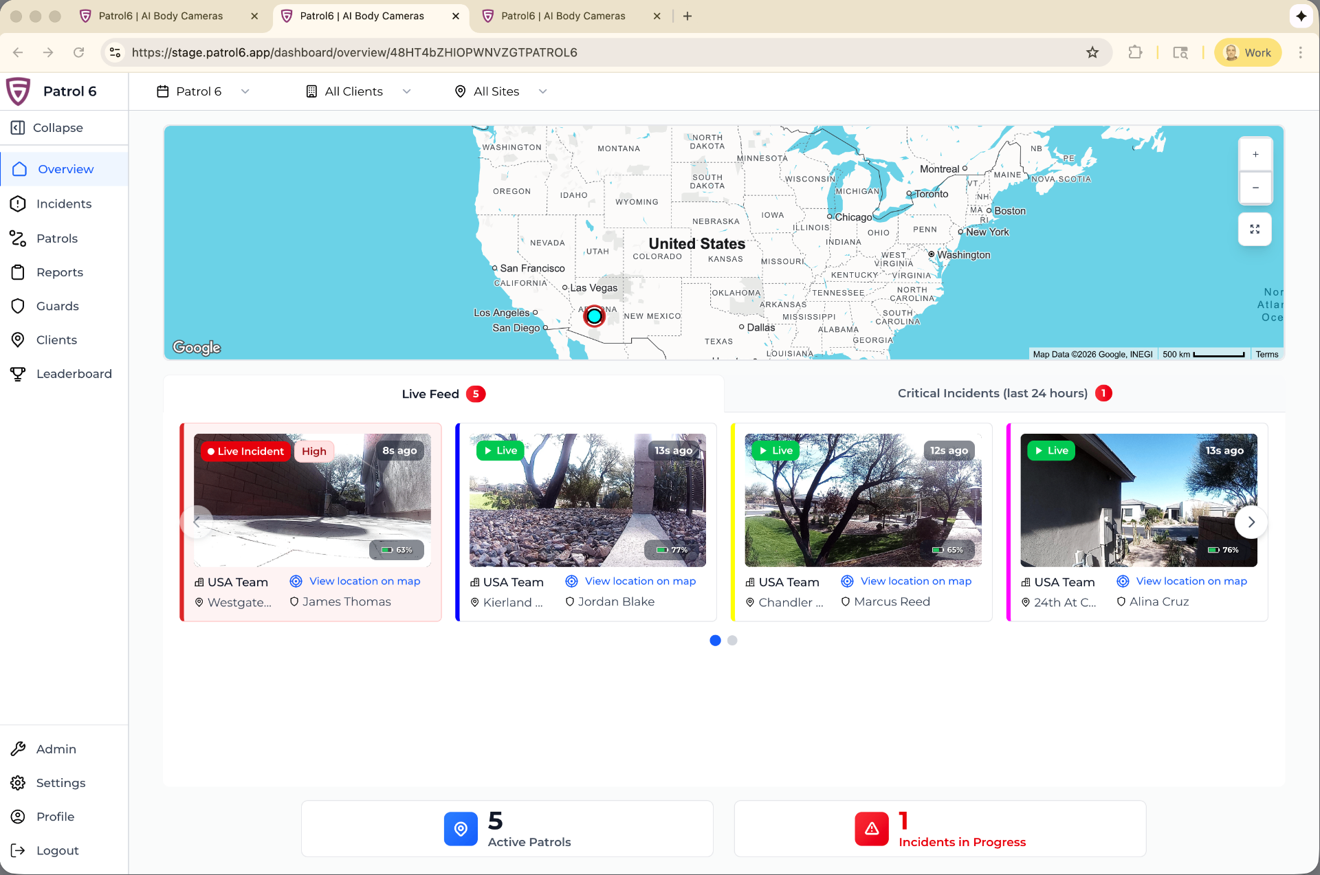Image resolution: width=1320 pixels, height=875 pixels.
Task: Open the Reports section
Action: tap(59, 272)
